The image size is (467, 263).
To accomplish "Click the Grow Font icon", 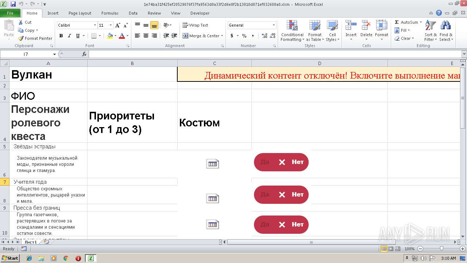I will point(117,25).
